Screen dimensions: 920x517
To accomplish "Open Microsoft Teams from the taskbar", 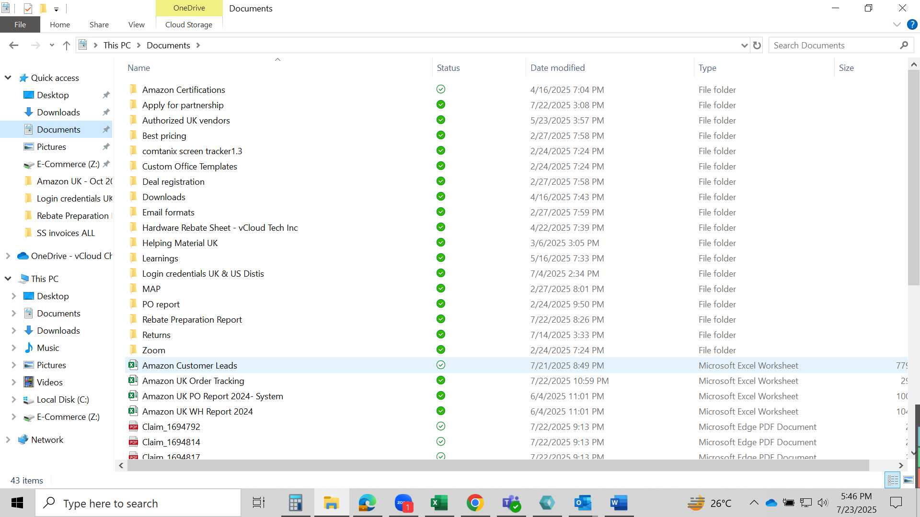I will pyautogui.click(x=511, y=503).
